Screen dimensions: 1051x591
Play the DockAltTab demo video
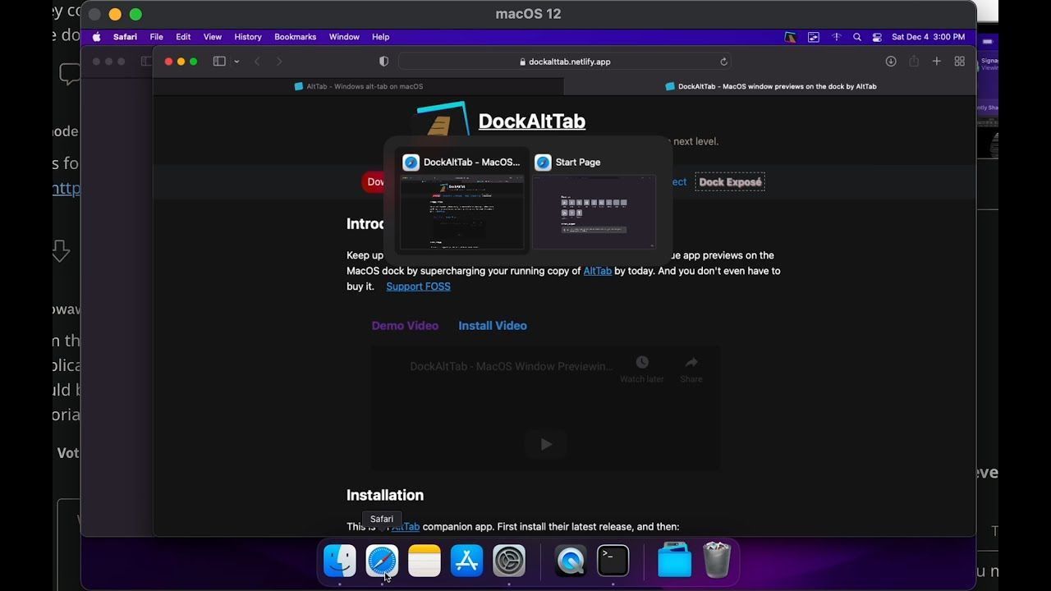click(545, 444)
